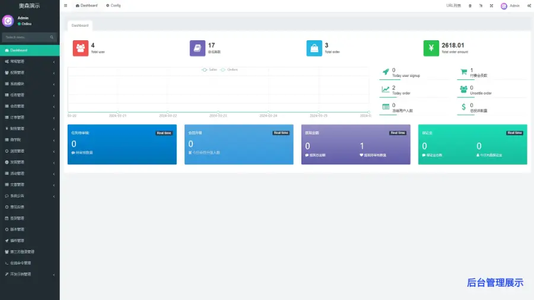Toggle the sidebar with the hamburger icon
The width and height of the screenshot is (534, 300).
coord(65,5)
